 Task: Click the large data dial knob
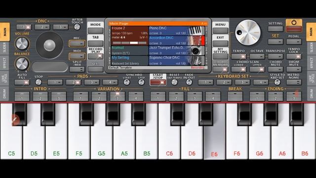coord(248,32)
